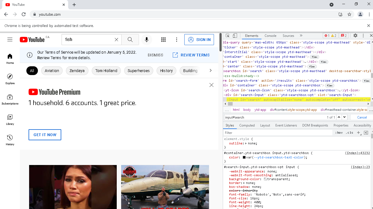Go to the YouTube logo home link
Viewport: 373px width, 209px height.
pyautogui.click(x=32, y=40)
